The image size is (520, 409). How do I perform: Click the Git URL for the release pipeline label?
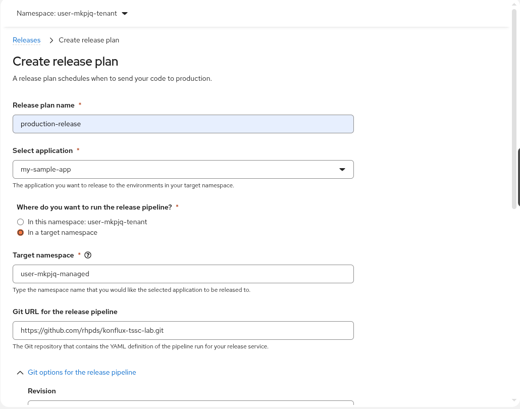click(65, 312)
